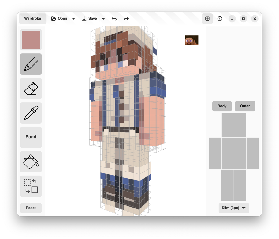Click the Reset button
Viewport: 279px width, 239px height.
[x=31, y=208]
